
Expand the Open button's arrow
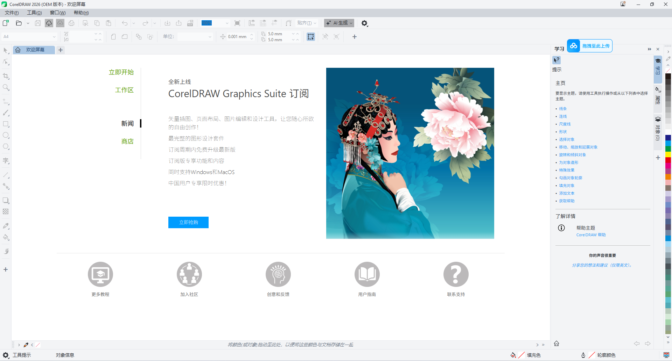28,23
